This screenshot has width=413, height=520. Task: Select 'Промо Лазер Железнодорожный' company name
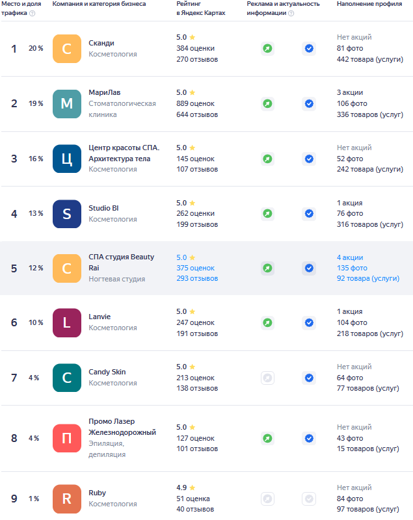122,427
